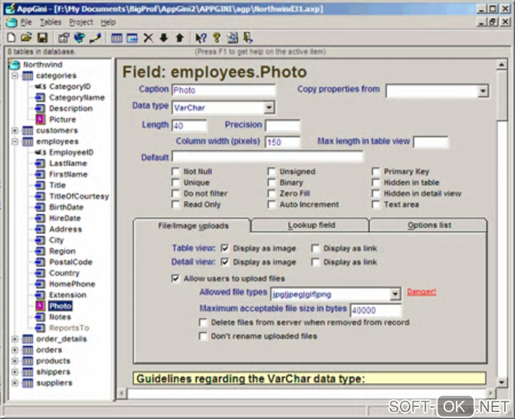Enable the Primary Key checkbox
Viewport: 515px width, 419px height.
point(376,172)
